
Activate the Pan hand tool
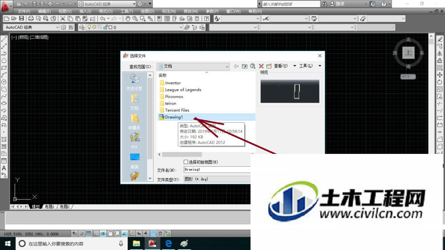[x=128, y=19]
